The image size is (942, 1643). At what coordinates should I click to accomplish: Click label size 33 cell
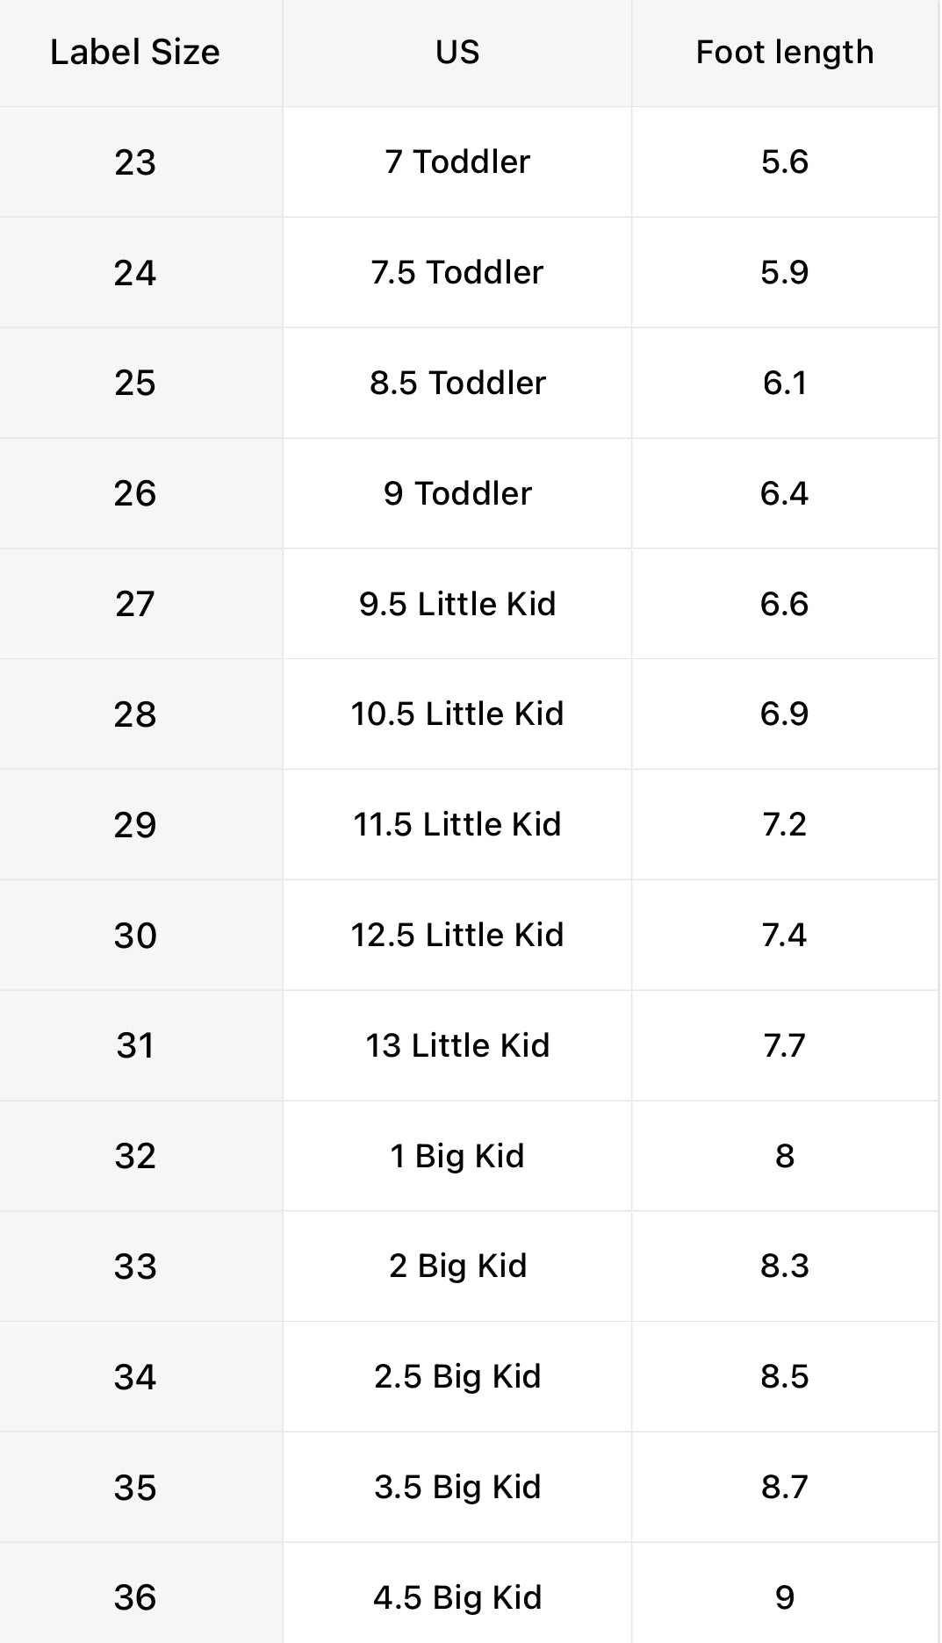point(135,1266)
